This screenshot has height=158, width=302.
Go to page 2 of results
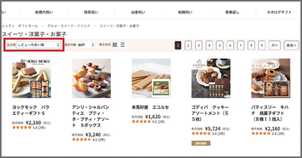click(188, 45)
